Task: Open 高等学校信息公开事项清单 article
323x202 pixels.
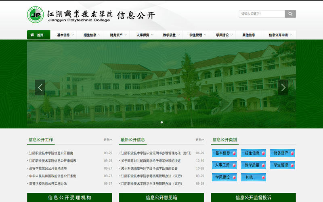Action: 48,168
